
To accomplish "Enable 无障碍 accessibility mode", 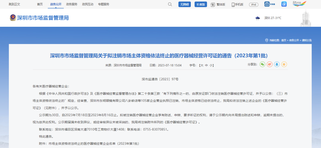I will click(x=185, y=4).
